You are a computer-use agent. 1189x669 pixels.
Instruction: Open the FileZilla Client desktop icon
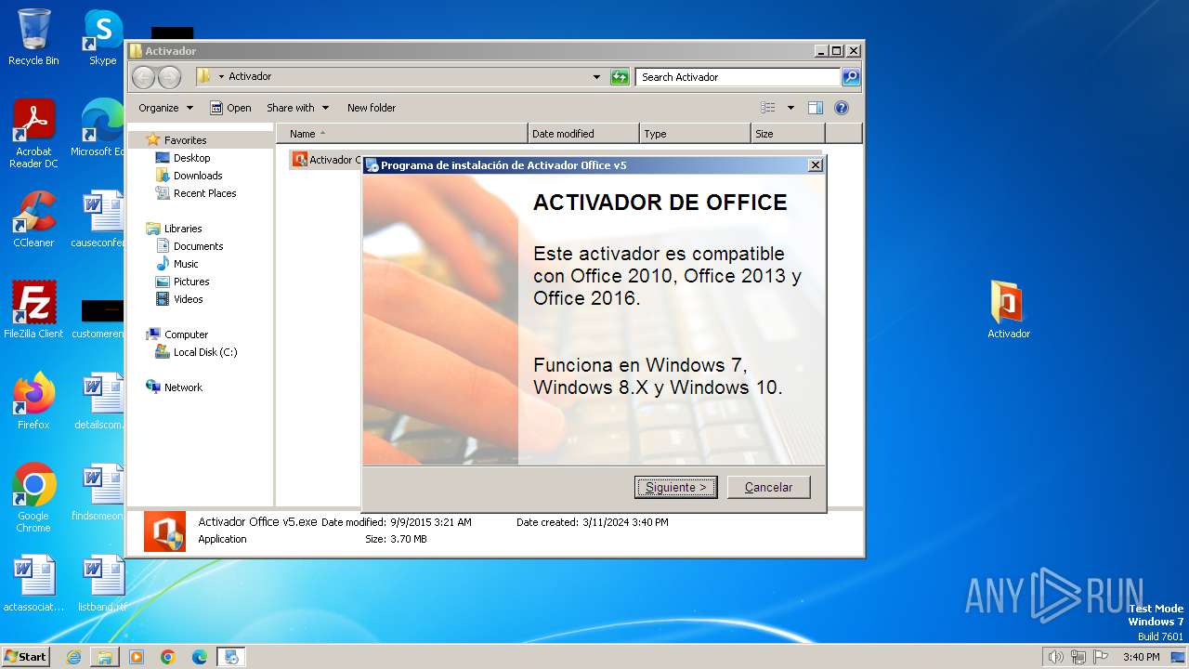click(33, 310)
